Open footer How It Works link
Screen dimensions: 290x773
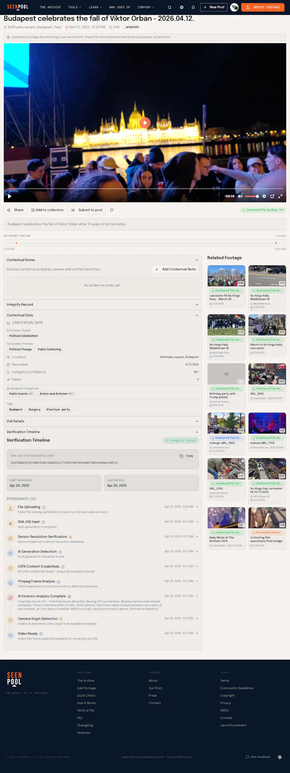point(86,703)
